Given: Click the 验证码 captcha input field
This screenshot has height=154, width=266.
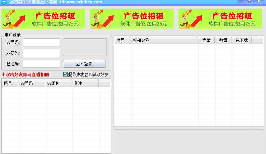Looking at the screenshot, I should [x=42, y=64].
